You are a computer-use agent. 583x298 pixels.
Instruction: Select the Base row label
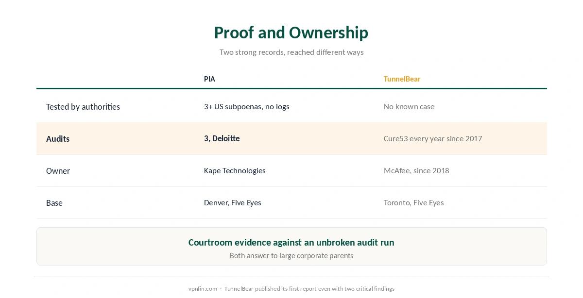54,203
